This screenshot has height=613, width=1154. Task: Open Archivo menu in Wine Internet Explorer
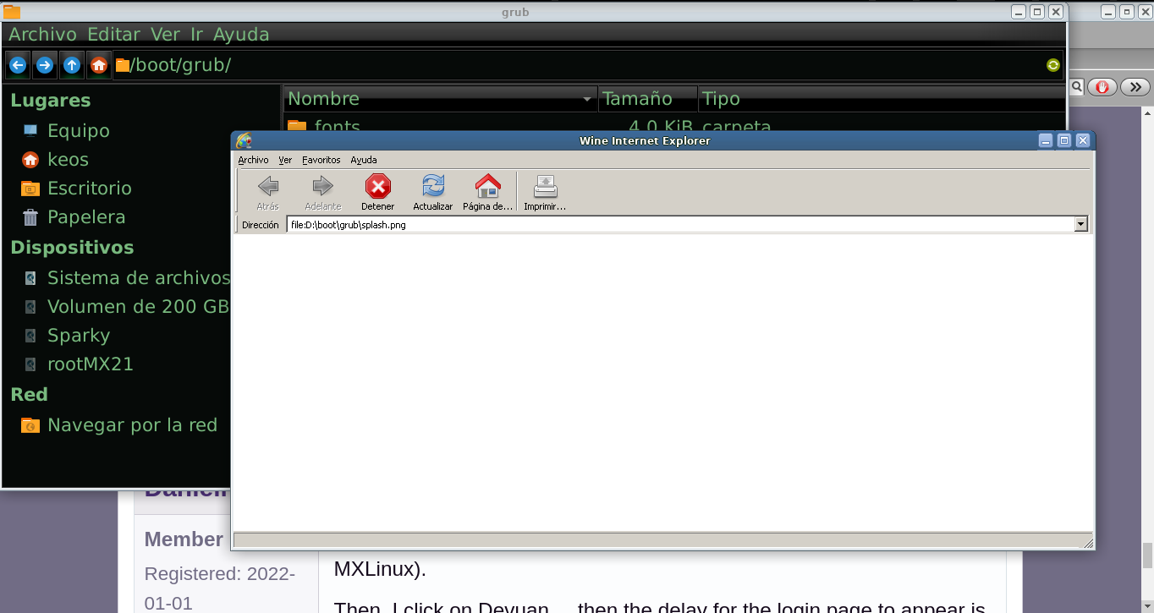tap(253, 160)
